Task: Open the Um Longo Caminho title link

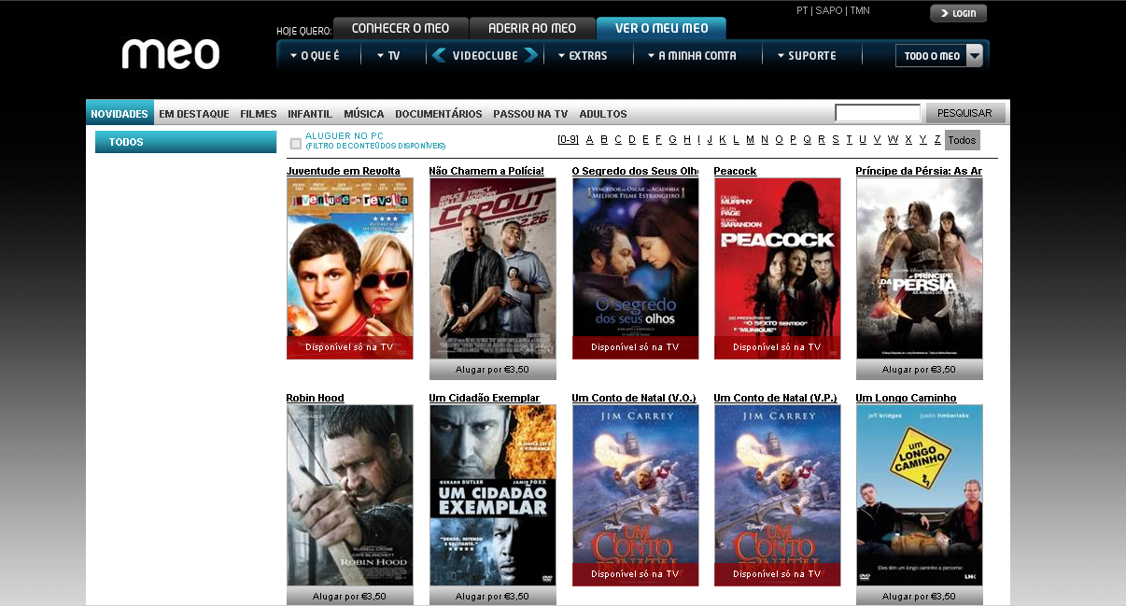Action: point(906,398)
